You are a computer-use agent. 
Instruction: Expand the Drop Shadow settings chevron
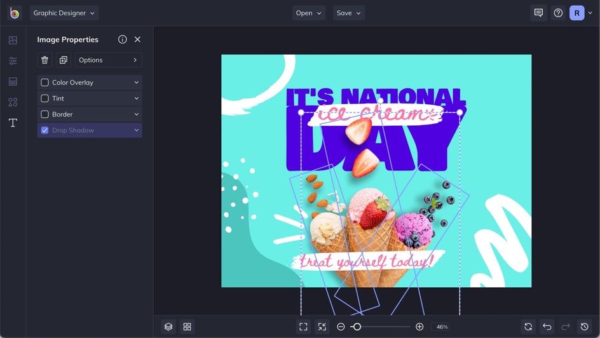[x=137, y=130]
